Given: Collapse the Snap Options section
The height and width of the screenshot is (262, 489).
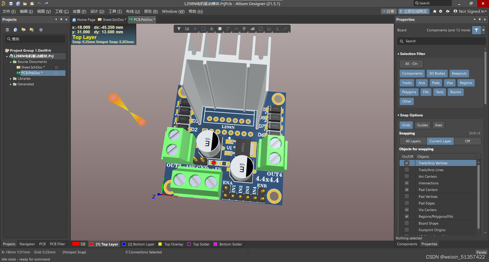Looking at the screenshot, I should pos(398,115).
